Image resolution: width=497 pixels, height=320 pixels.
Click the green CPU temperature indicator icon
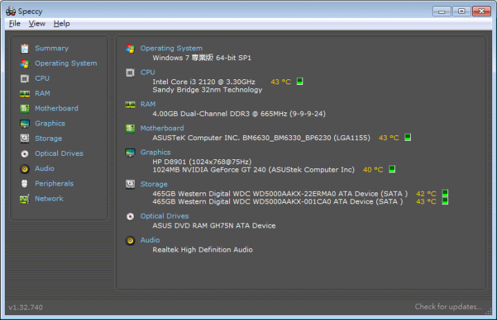(x=300, y=81)
